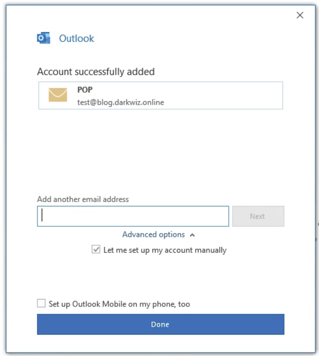Click the 'Let me set up my account manually' label
Image resolution: width=319 pixels, height=356 pixels.
(x=165, y=250)
